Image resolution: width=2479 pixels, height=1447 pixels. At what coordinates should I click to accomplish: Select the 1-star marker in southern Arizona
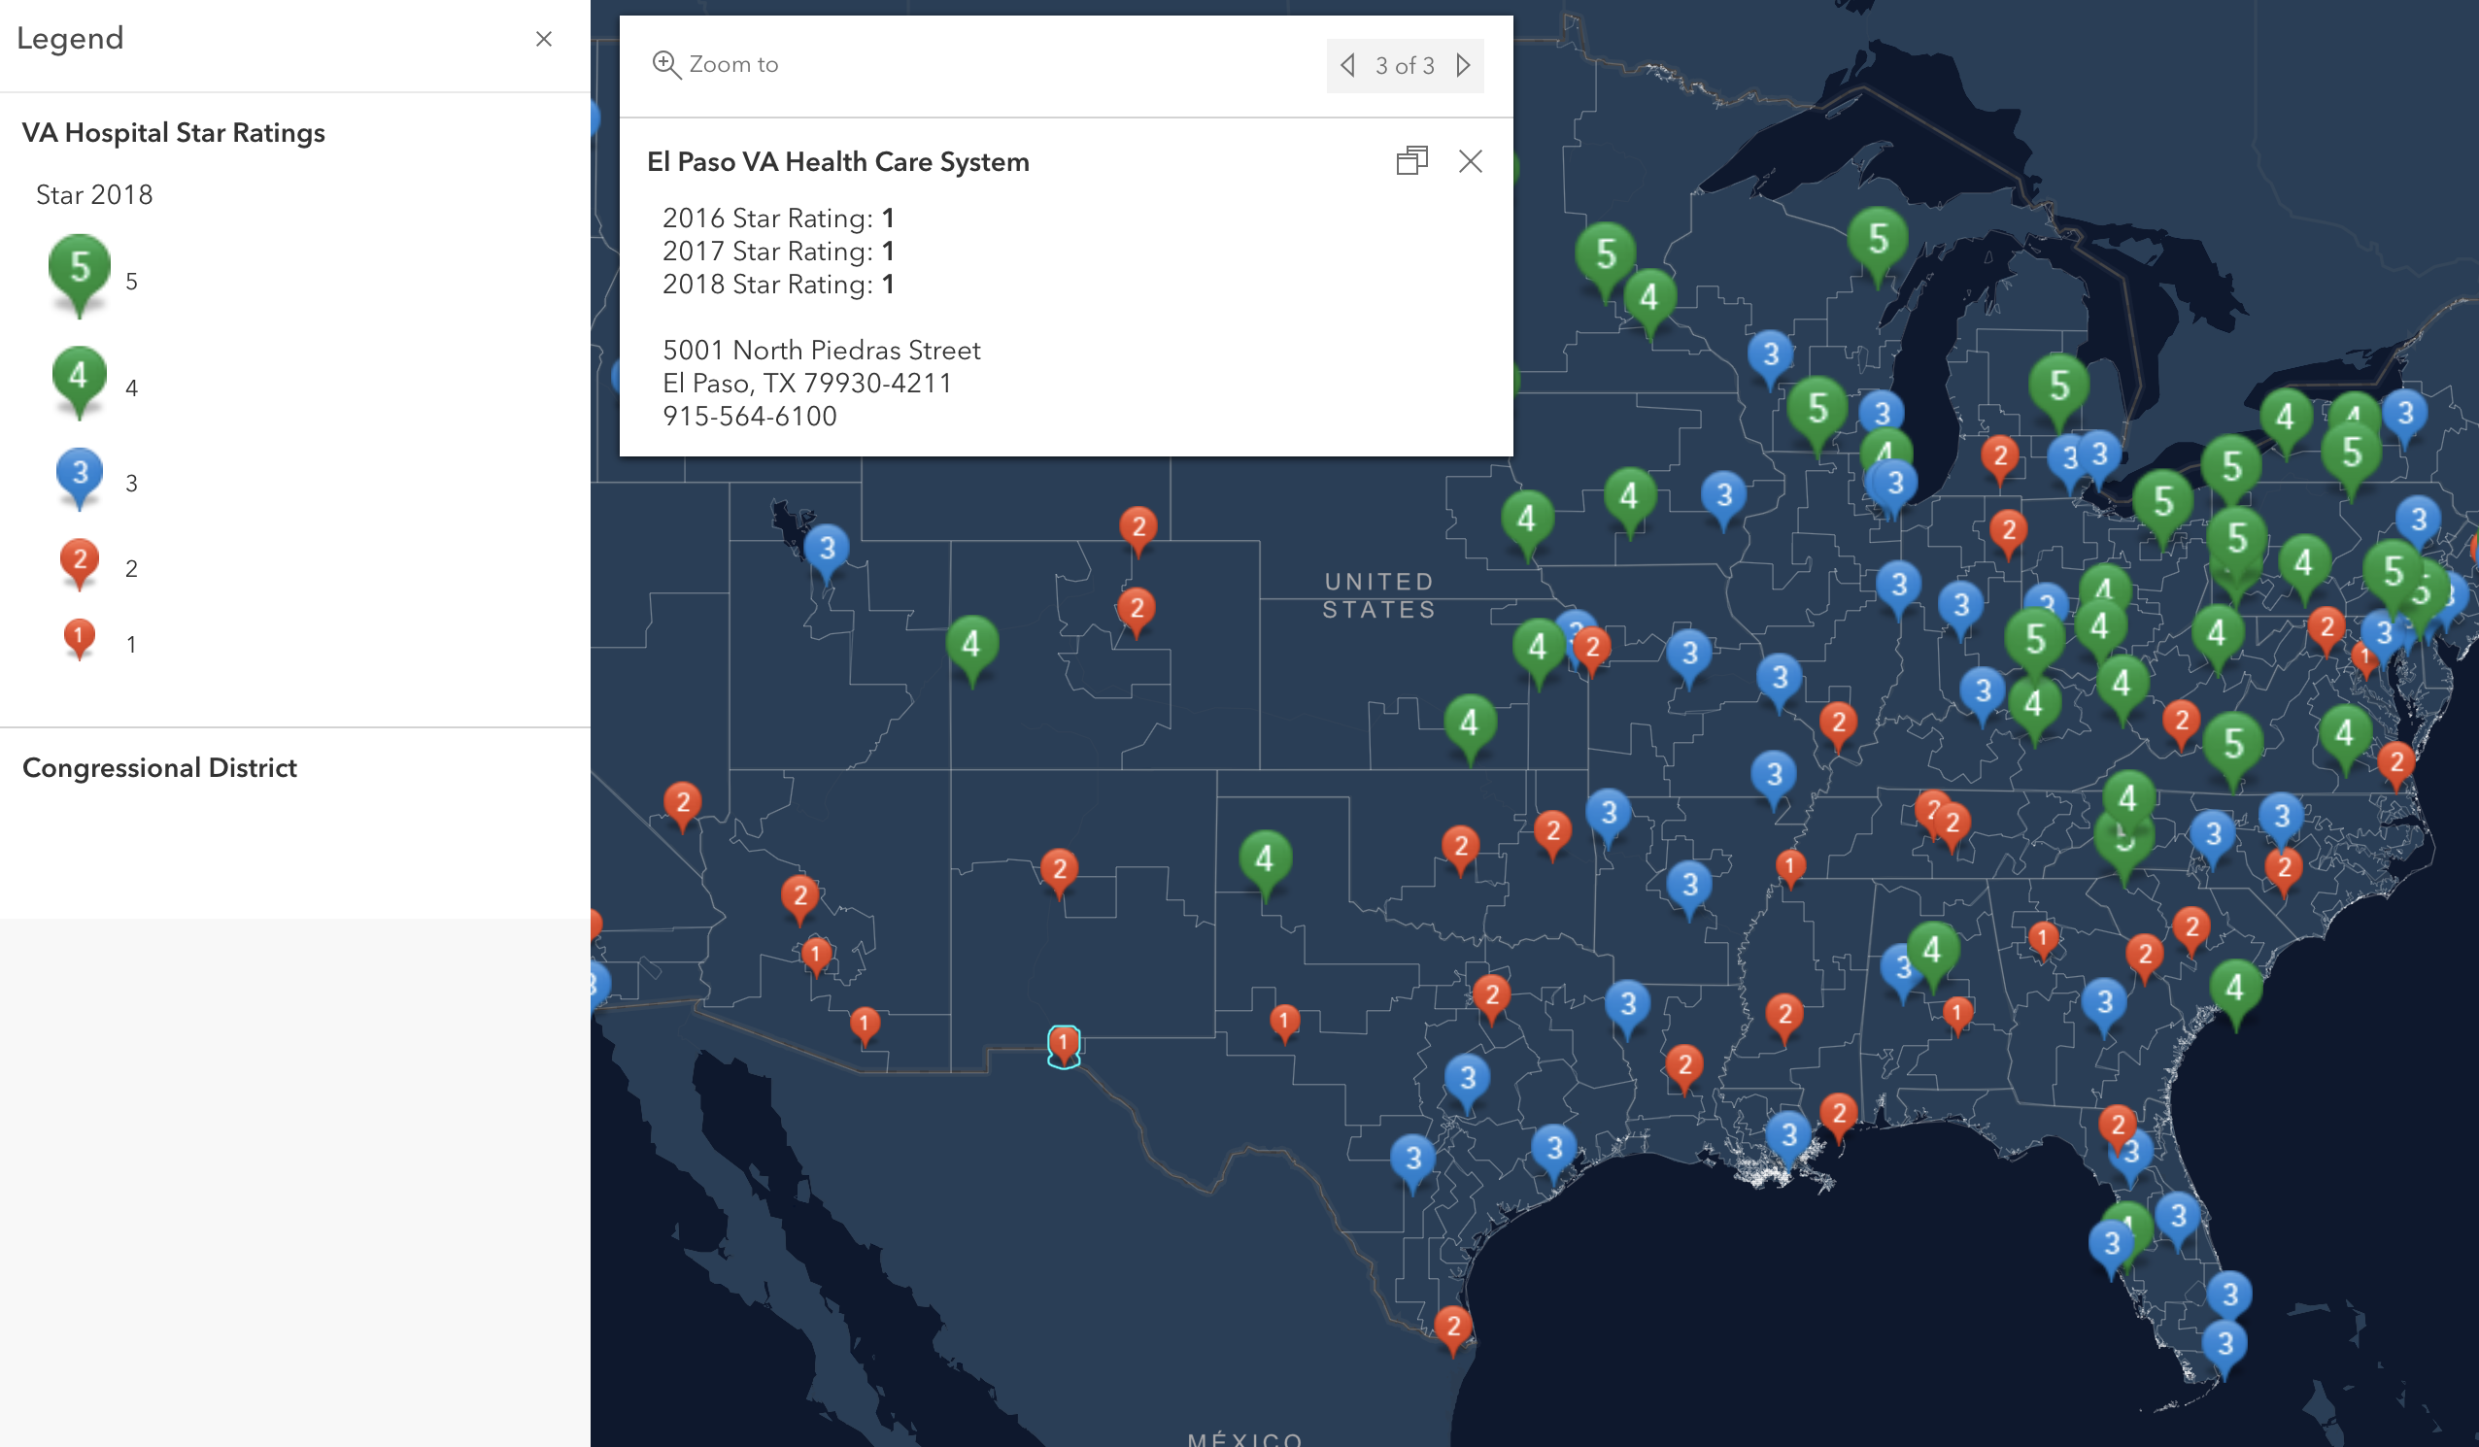[x=865, y=1026]
